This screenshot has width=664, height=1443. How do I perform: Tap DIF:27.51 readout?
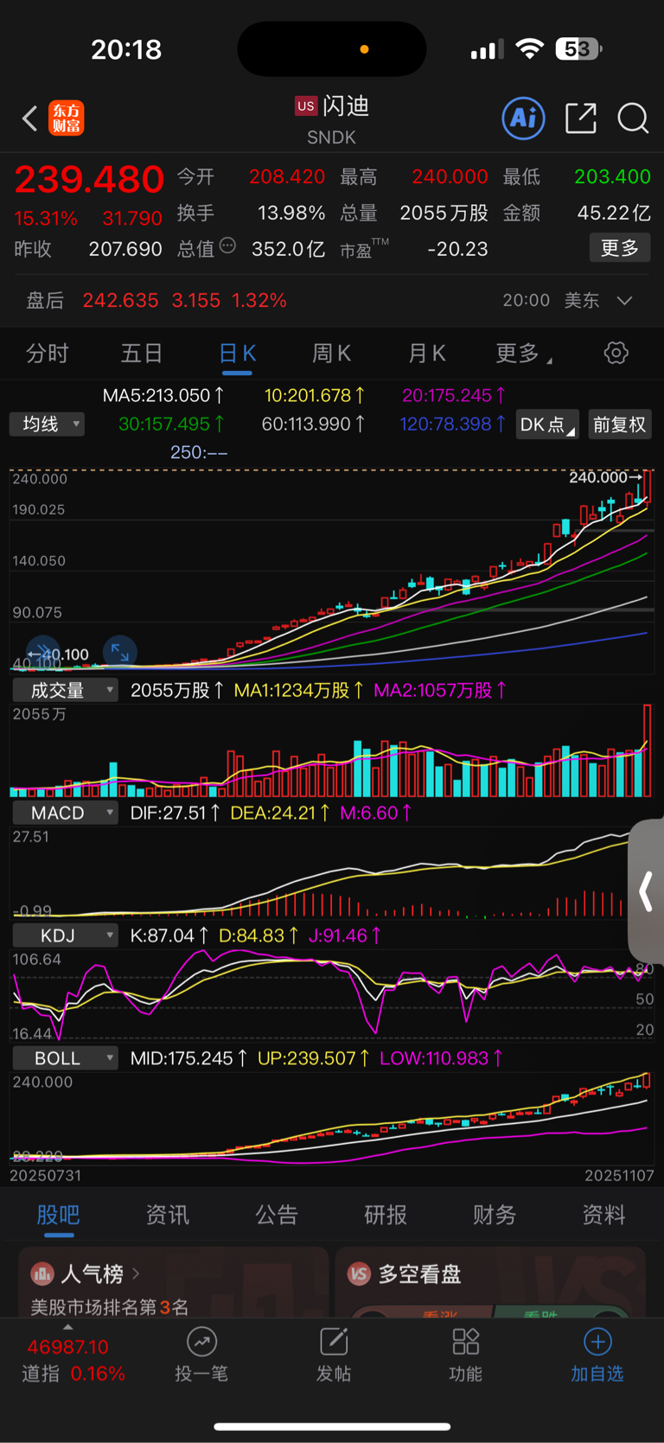point(175,813)
